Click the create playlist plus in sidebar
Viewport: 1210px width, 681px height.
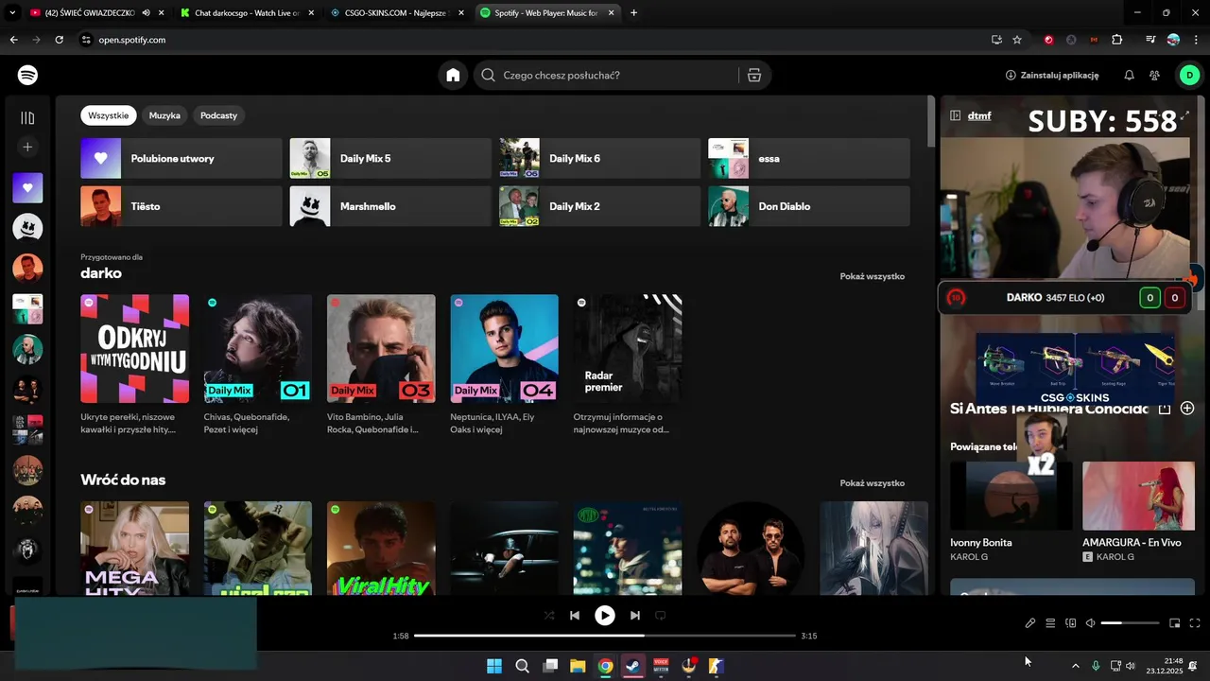(x=27, y=147)
